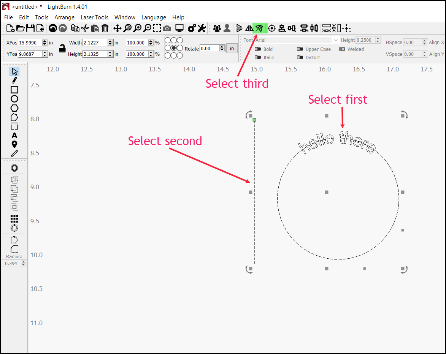446x354 pixels.
Task: Select the Draw Lines pencil tool
Action: pyautogui.click(x=14, y=81)
